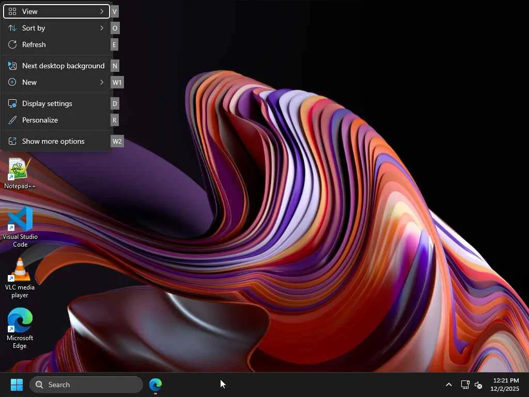Click the Microsoft Edge label text
The height and width of the screenshot is (397, 529).
tap(20, 342)
